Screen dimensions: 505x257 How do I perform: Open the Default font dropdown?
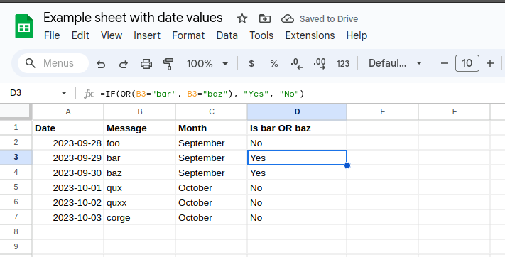click(395, 63)
